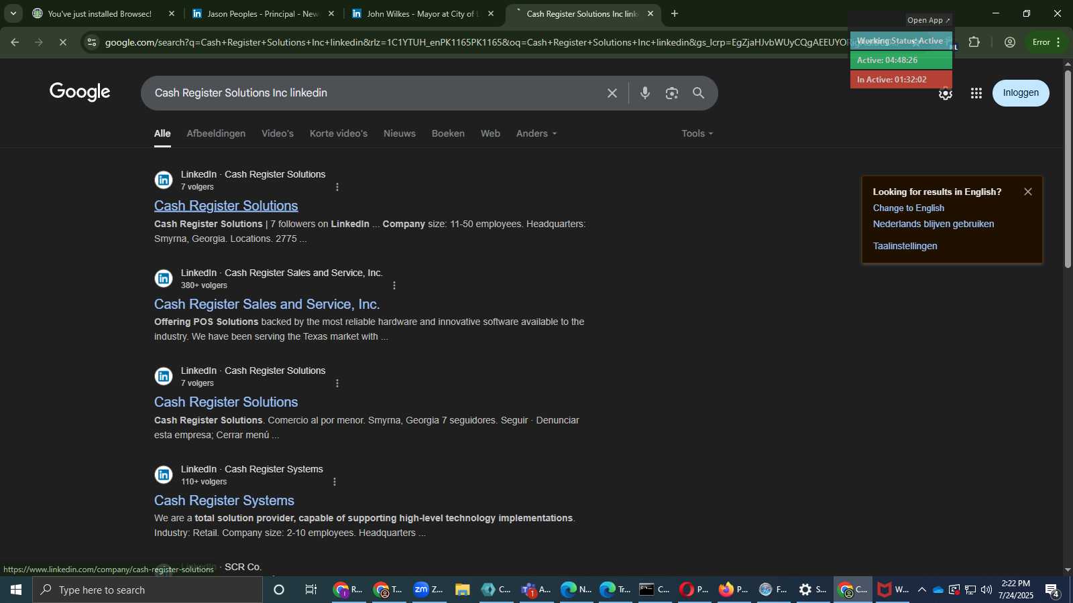Open Windows Start menu
The width and height of the screenshot is (1073, 603).
tap(16, 590)
